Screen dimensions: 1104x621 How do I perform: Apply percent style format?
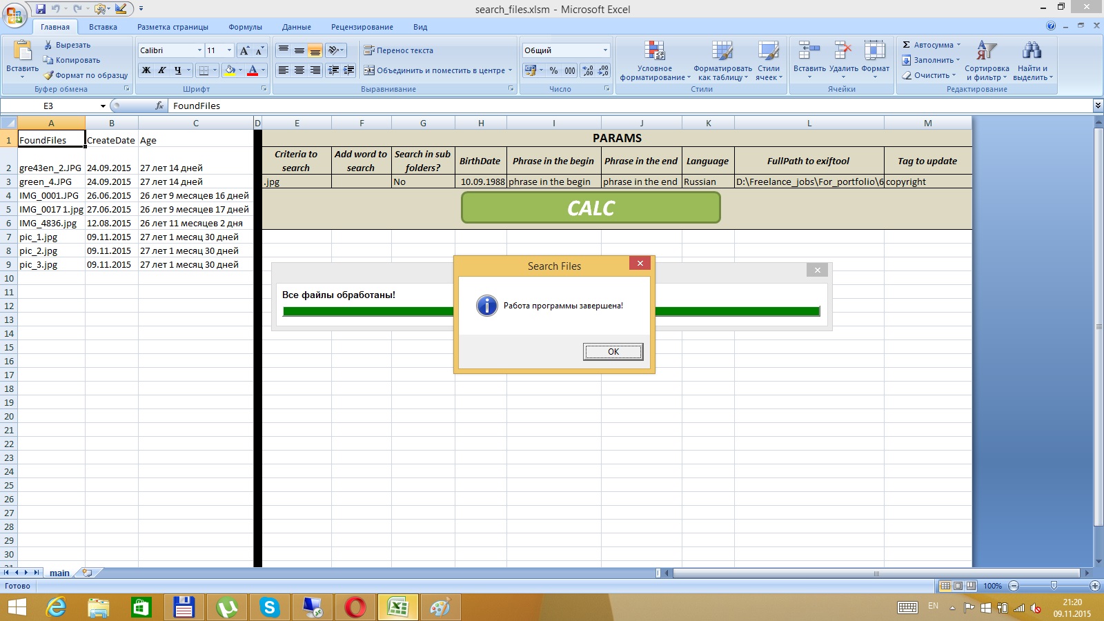click(x=553, y=70)
